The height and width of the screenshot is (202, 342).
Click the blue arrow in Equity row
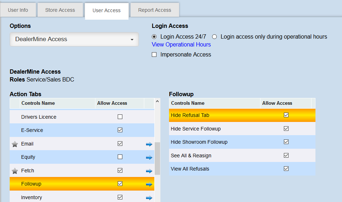149,157
